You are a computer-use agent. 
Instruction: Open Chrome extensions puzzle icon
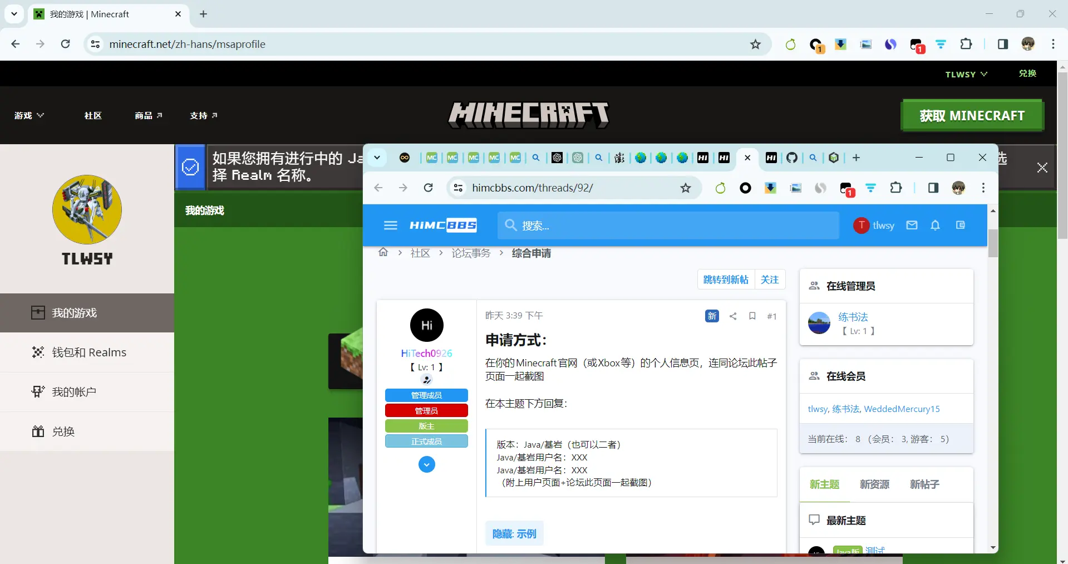(967, 44)
